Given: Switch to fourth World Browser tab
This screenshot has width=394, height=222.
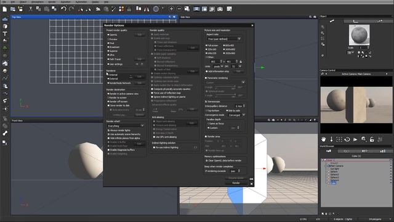Looking at the screenshot, I should pyautogui.click(x=383, y=151).
